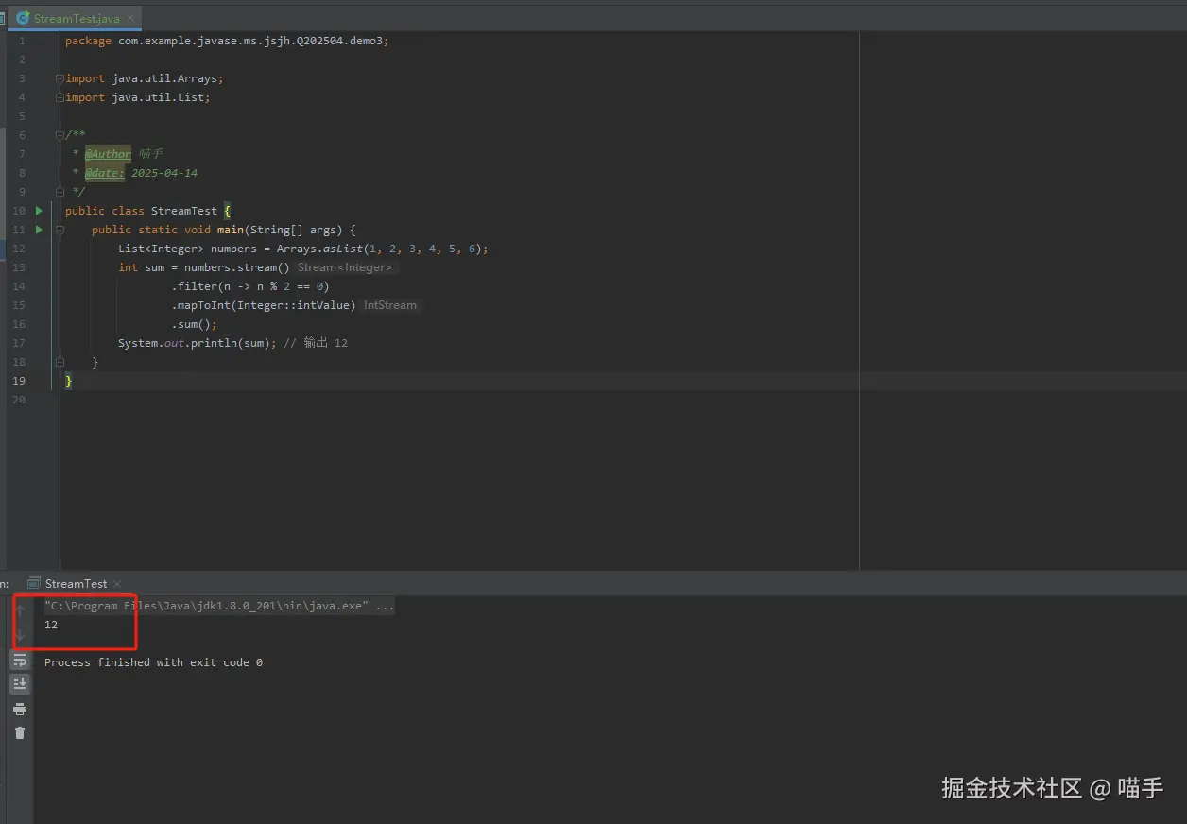1187x824 pixels.
Task: Click the '// 输出 12' comment
Action: (x=316, y=343)
